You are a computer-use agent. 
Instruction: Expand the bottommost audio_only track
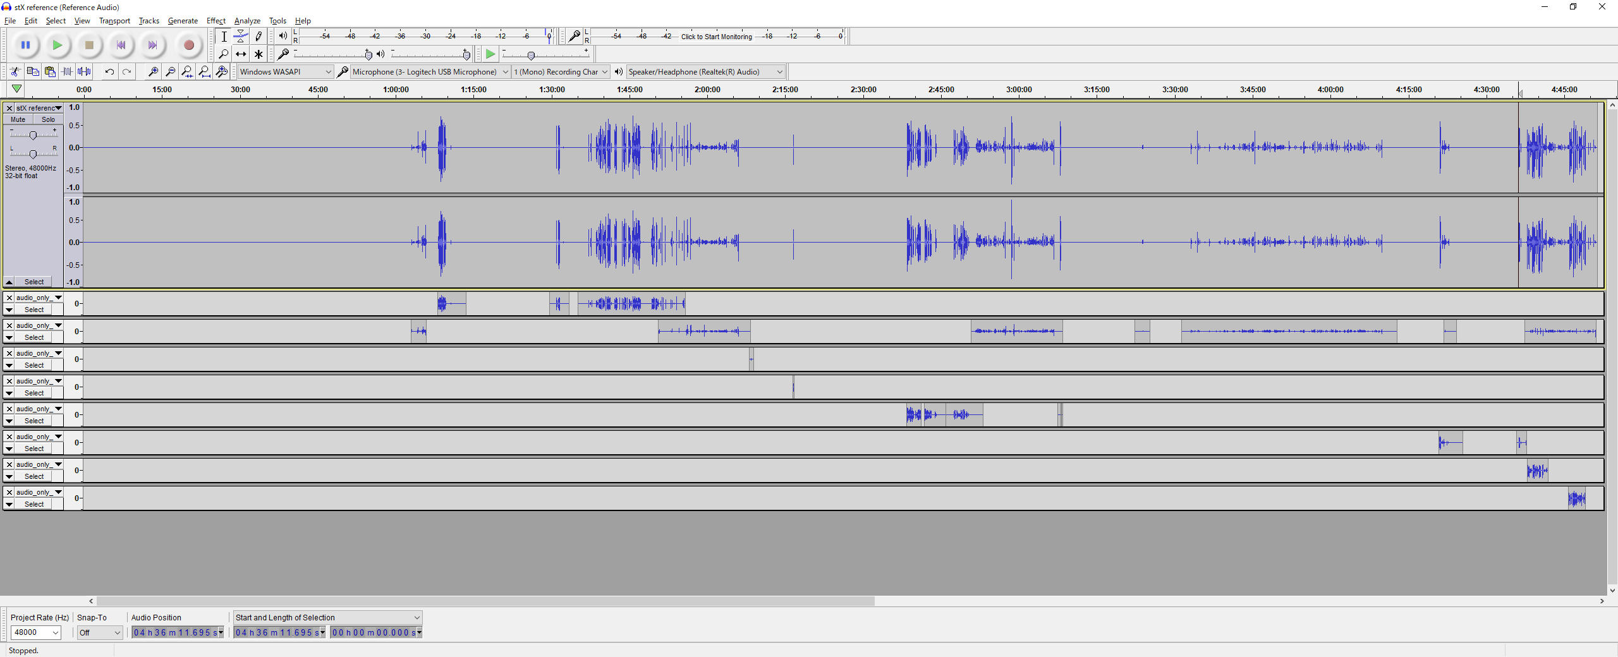click(9, 504)
